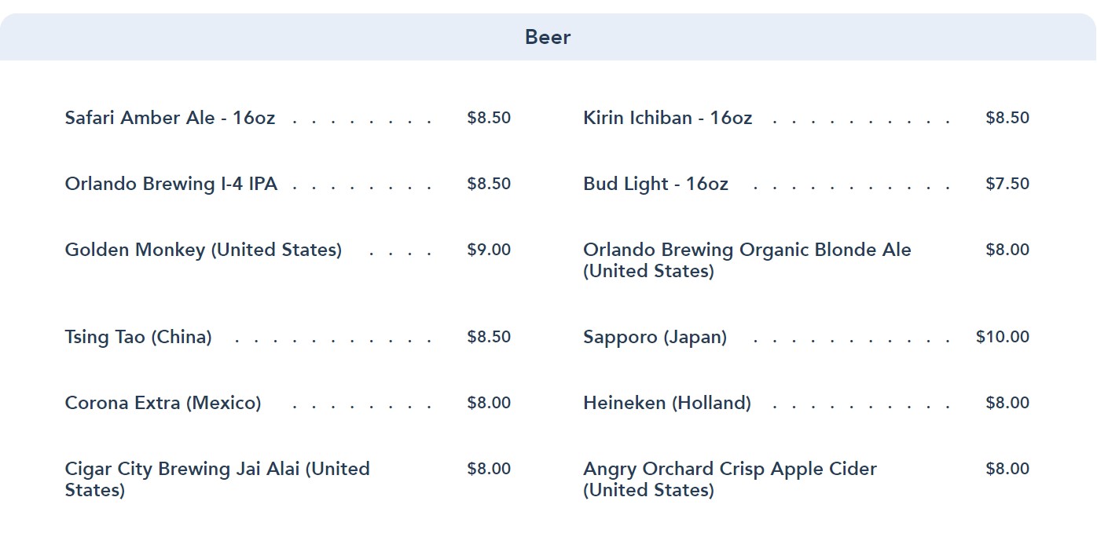The image size is (1097, 541).
Task: Choose Sapporo (Japan) beer
Action: (x=655, y=337)
